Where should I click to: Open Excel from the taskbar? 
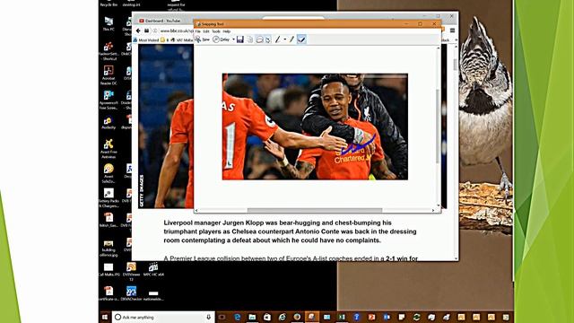click(x=342, y=317)
